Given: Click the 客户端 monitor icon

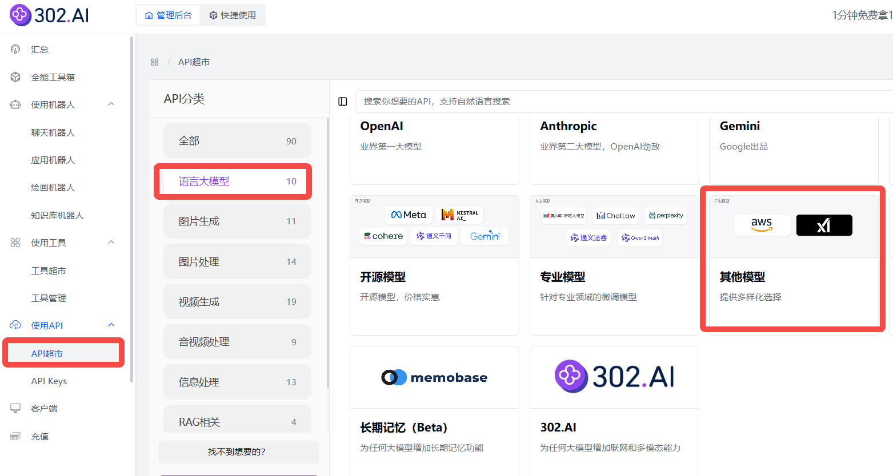Looking at the screenshot, I should coord(15,408).
